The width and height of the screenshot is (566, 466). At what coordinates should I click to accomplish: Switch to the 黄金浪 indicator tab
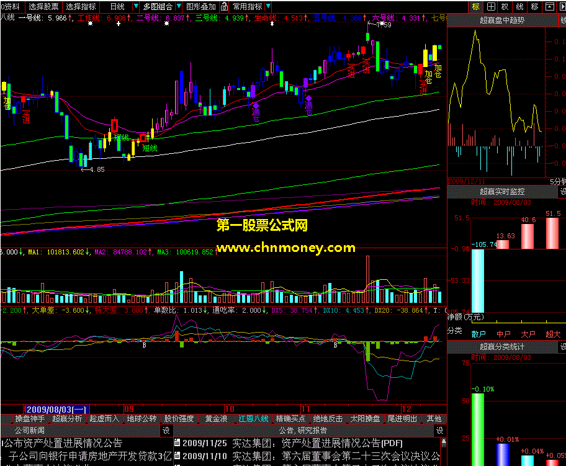tap(216, 419)
